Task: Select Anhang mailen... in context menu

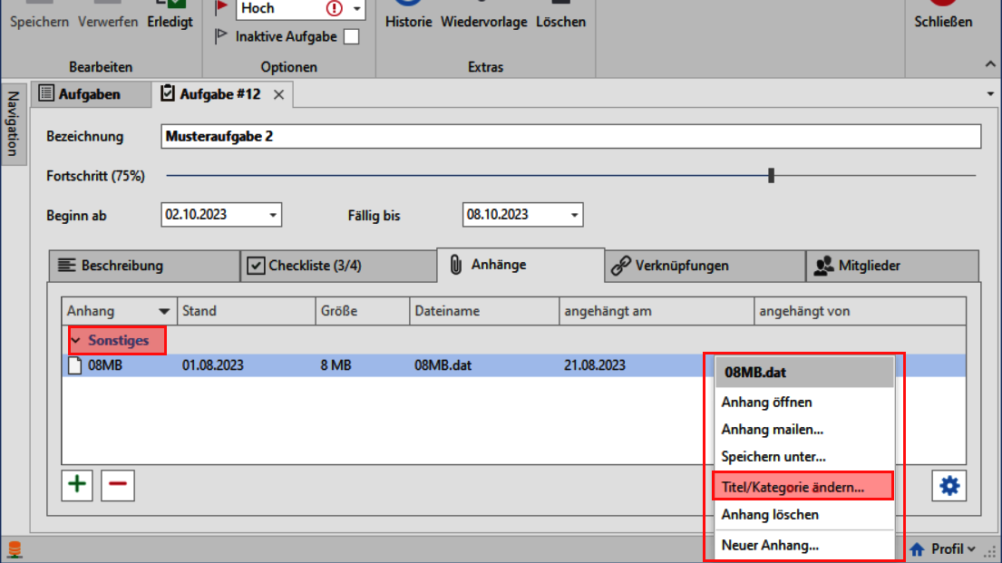Action: tap(772, 430)
